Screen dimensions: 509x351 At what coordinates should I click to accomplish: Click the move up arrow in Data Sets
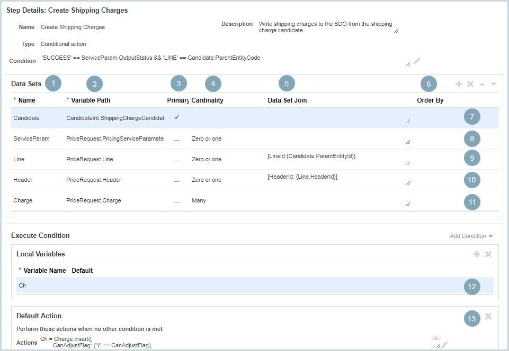point(482,84)
